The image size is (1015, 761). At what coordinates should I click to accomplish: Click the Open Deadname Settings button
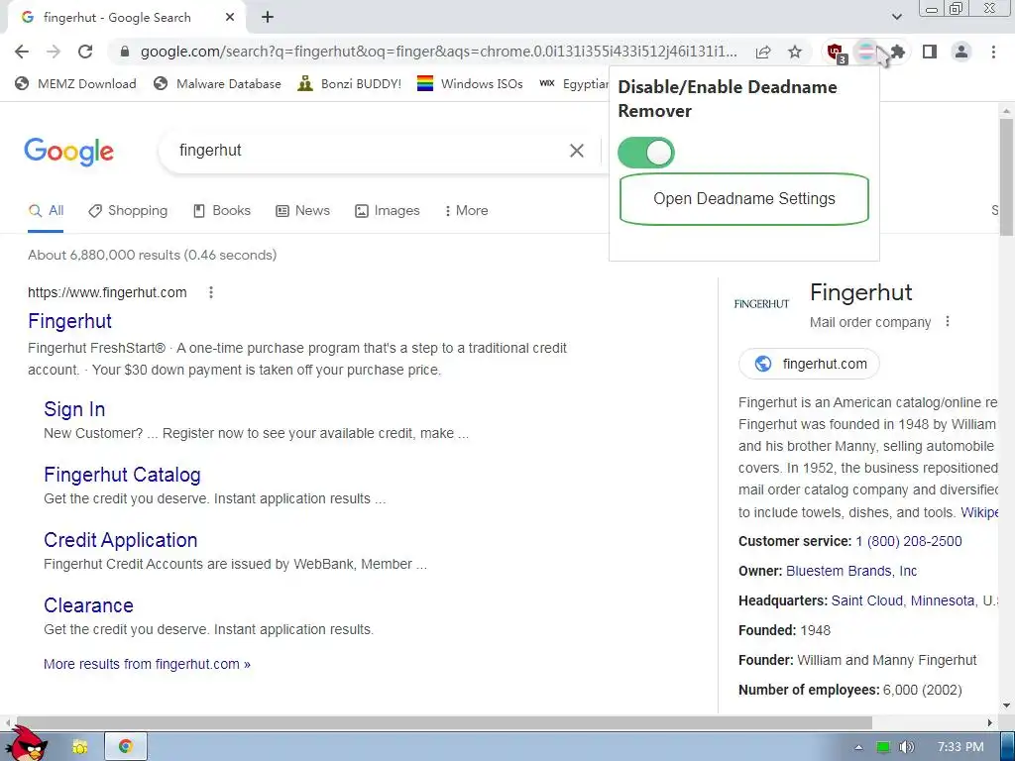click(743, 198)
